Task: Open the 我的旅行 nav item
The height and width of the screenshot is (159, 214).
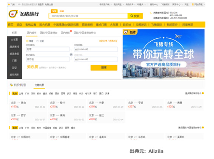Action: [172, 24]
